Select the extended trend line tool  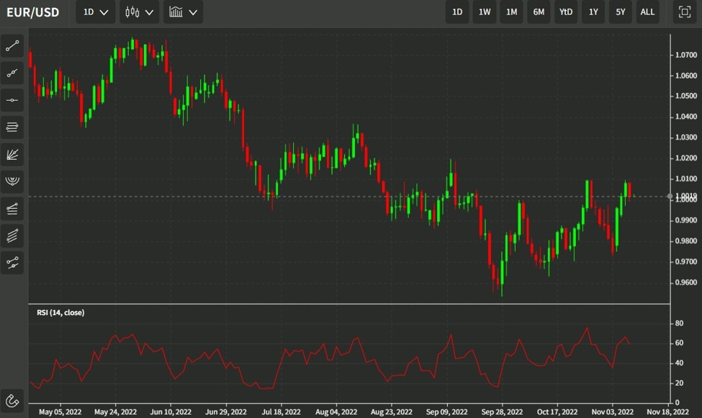point(12,73)
